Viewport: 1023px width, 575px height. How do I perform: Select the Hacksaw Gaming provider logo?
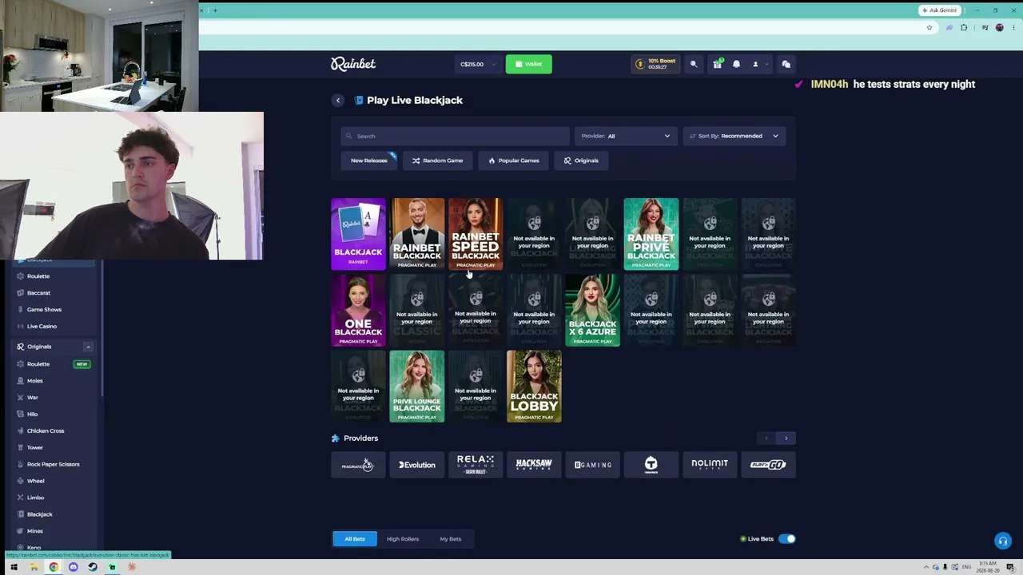click(x=534, y=465)
